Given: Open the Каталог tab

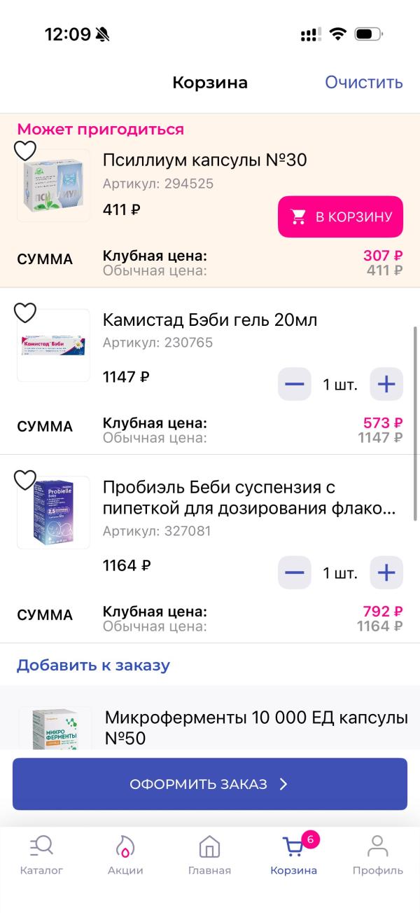Looking at the screenshot, I should (x=41, y=855).
